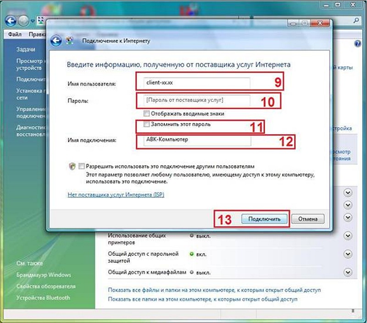This screenshot has width=367, height=323.
Task: Click the 'Имя пользователя' input field
Action: tap(193, 84)
